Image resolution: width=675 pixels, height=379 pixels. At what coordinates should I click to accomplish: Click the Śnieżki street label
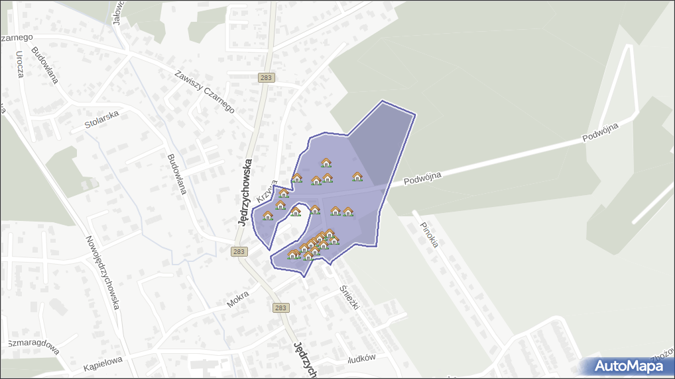(349, 298)
